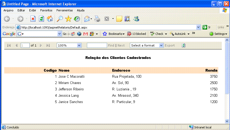The width and height of the screenshot is (230, 130).
Task: Open the AutoLink dropdown arrow
Action: (188, 34)
